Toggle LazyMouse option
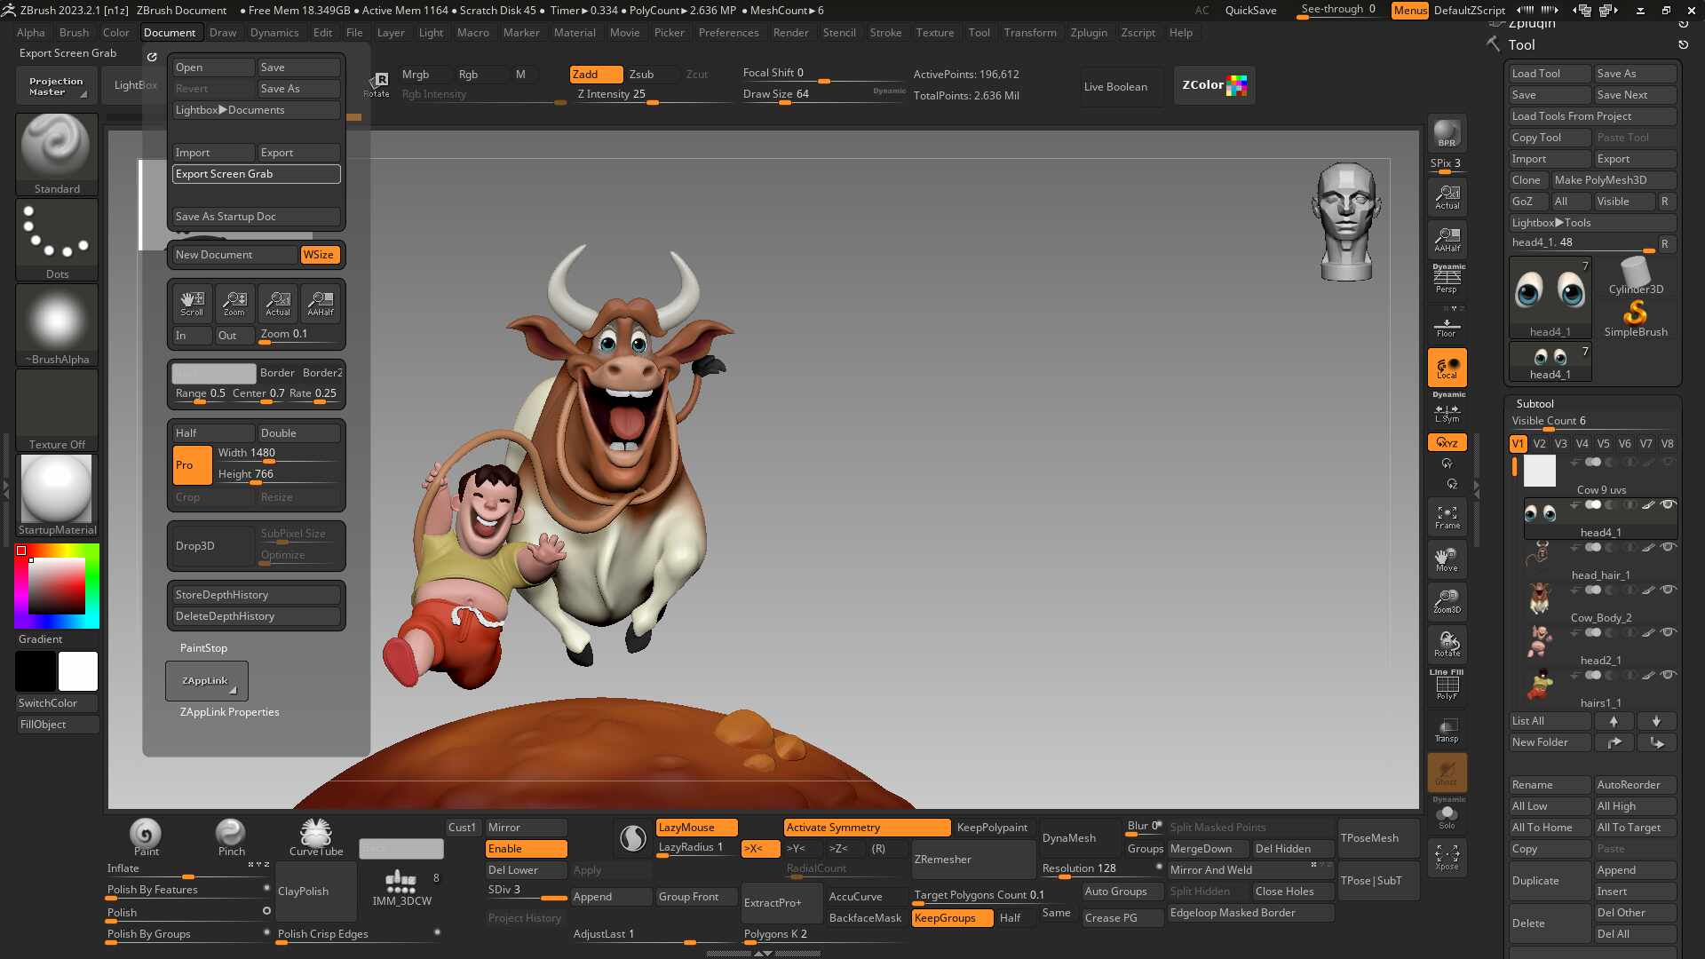1705x959 pixels. click(x=696, y=828)
